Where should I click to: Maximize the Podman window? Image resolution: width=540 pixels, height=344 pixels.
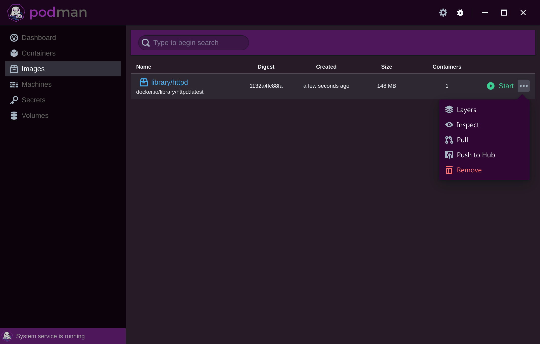tap(504, 13)
